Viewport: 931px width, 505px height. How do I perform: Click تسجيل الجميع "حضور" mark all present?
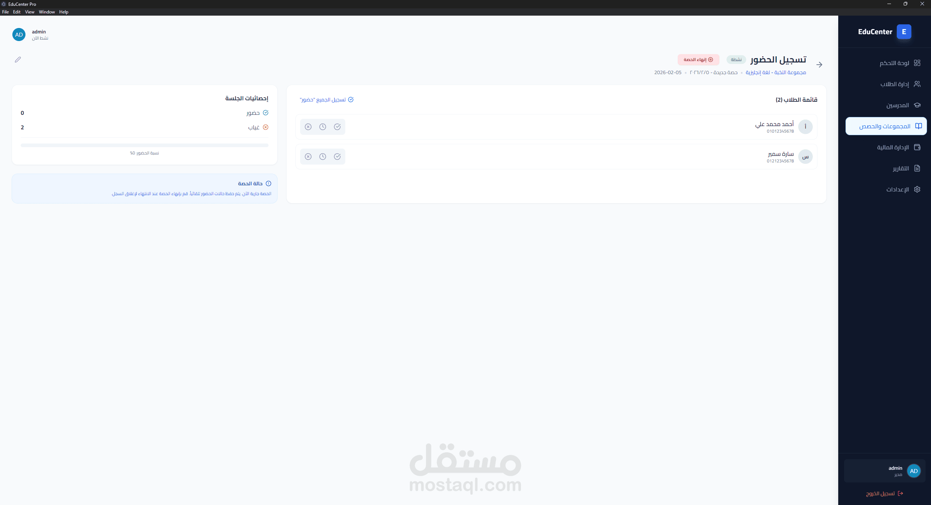click(x=326, y=100)
